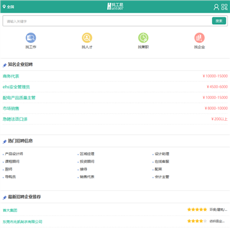The height and width of the screenshot is (230, 230).
Task: Click the ￥4500-6000 salary text
Action: [x=217, y=87]
